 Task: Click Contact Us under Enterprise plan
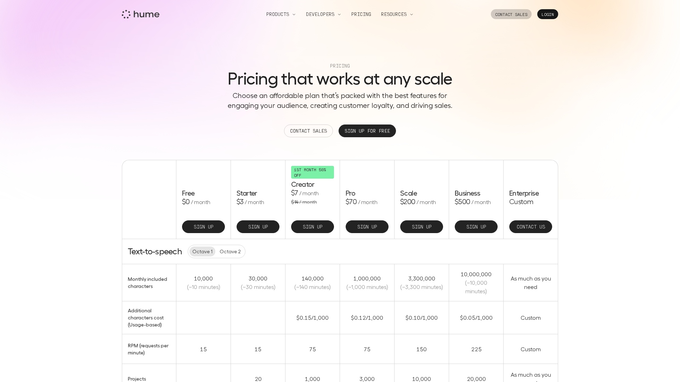(531, 227)
